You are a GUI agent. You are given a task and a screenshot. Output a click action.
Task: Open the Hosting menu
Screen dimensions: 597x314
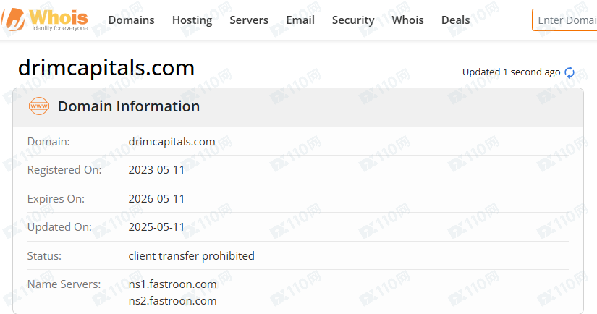(x=192, y=20)
